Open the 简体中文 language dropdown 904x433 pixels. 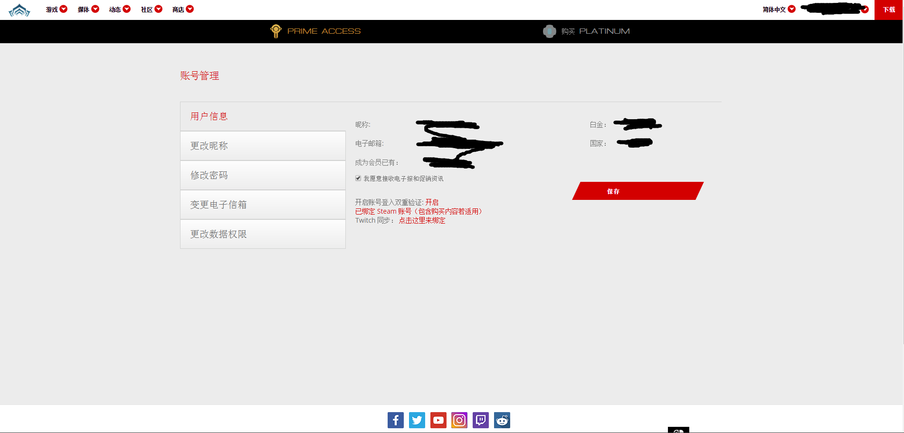click(x=779, y=9)
